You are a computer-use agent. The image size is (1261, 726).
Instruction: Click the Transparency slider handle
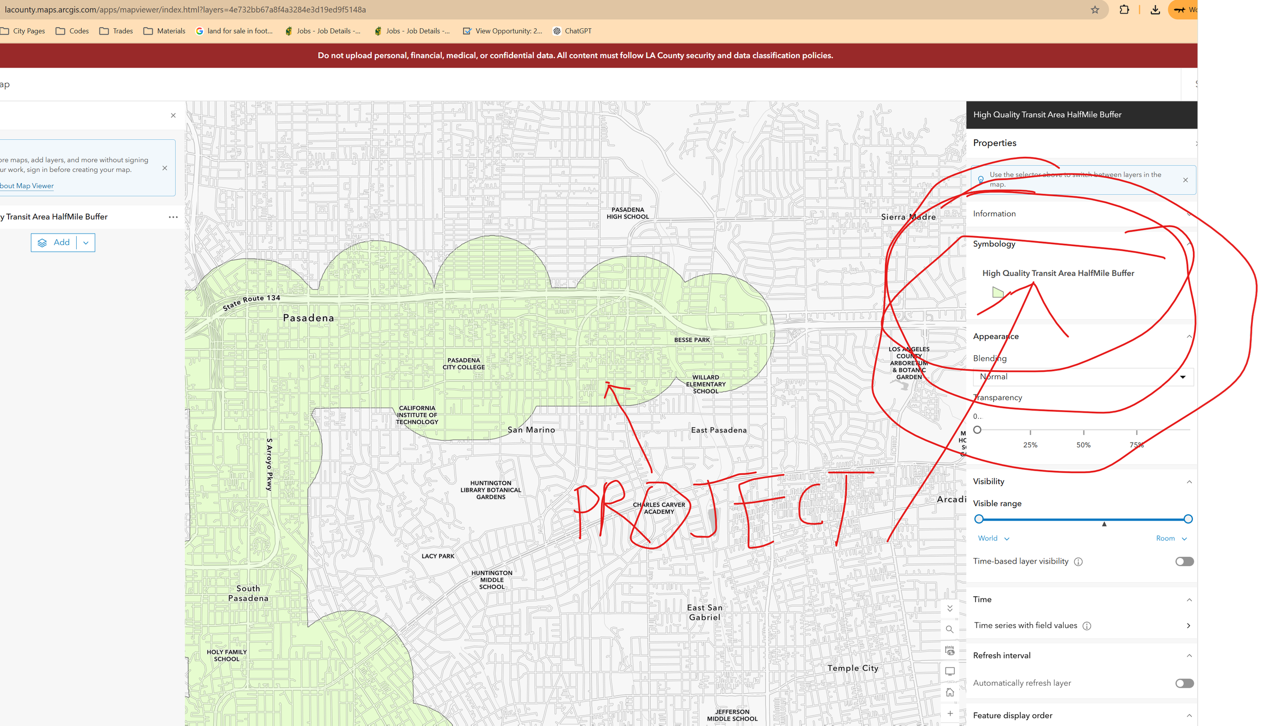(x=977, y=430)
